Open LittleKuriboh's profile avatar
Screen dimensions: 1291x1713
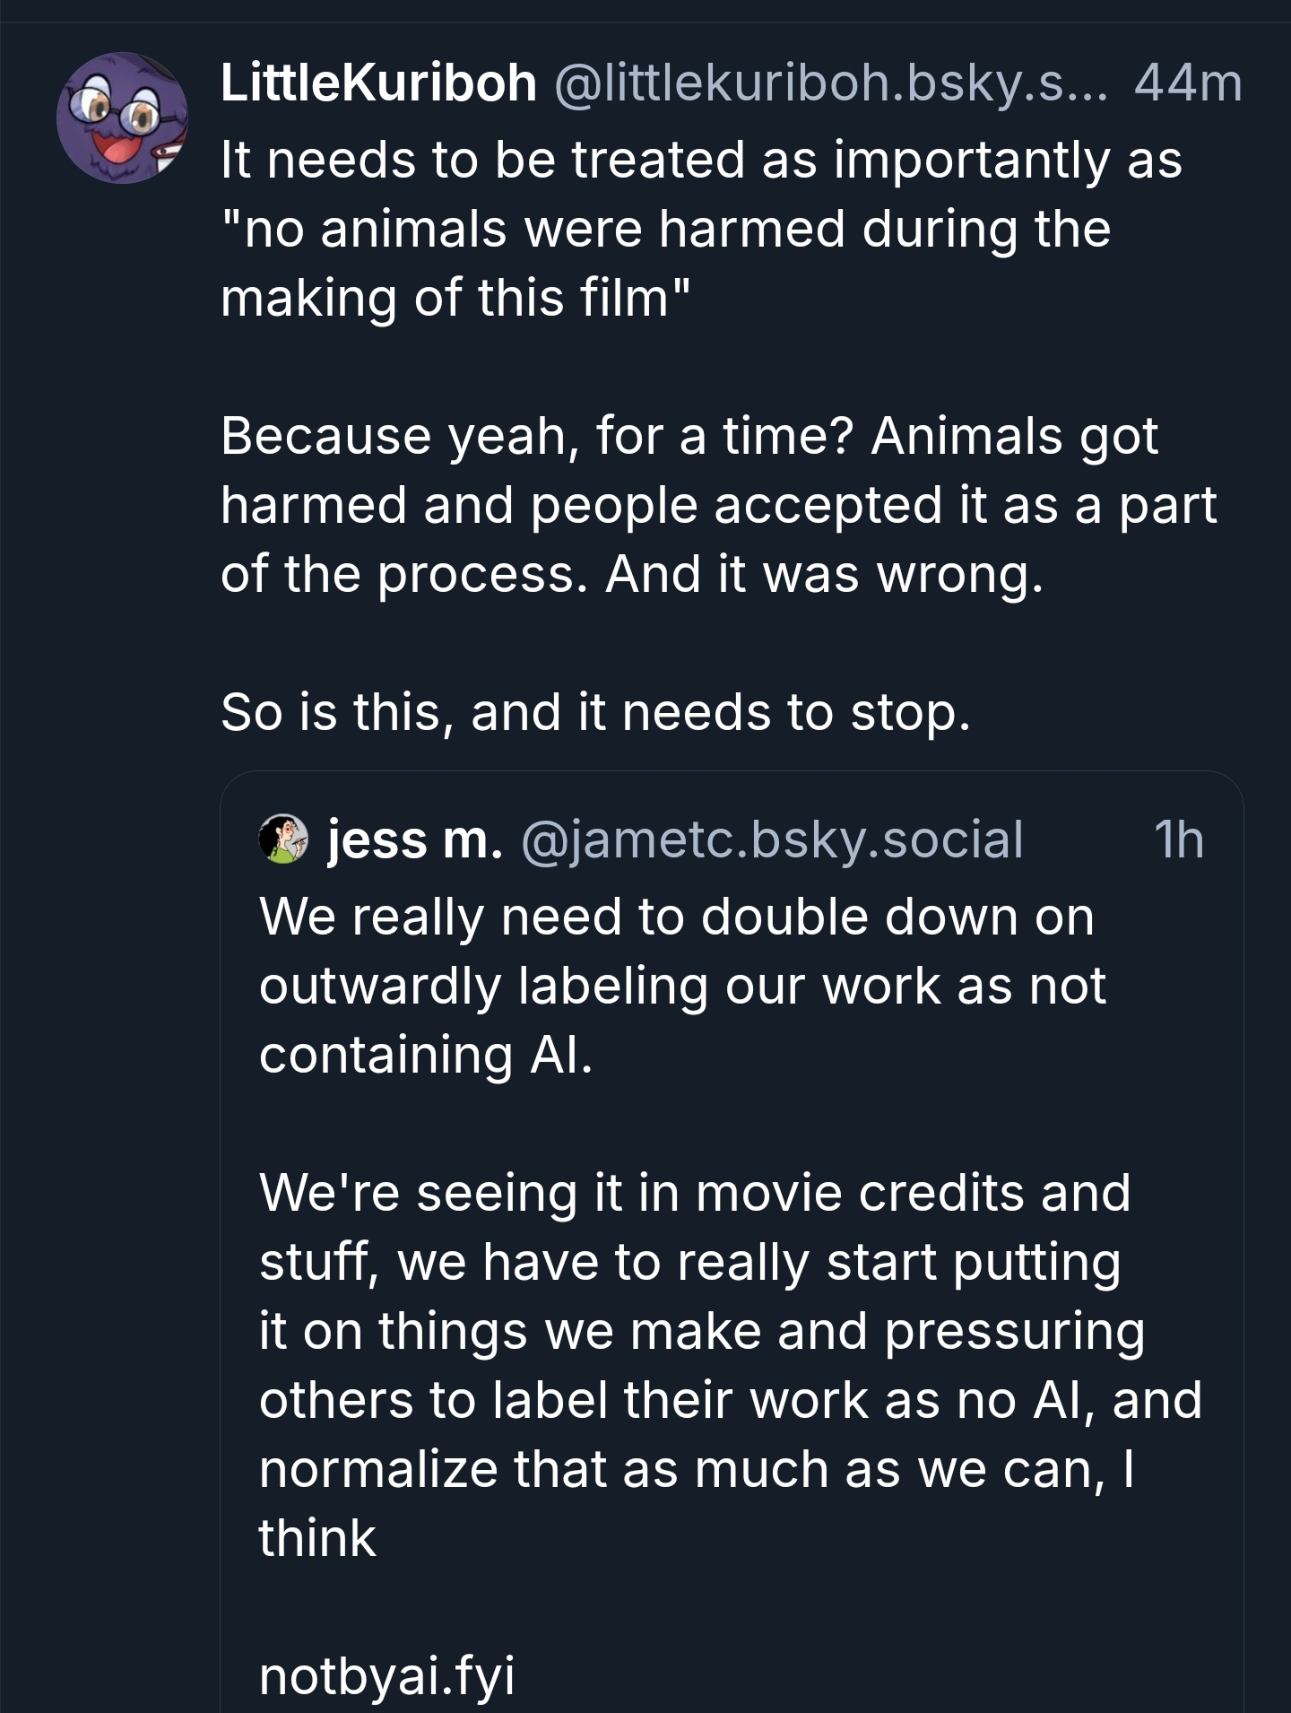(x=123, y=117)
